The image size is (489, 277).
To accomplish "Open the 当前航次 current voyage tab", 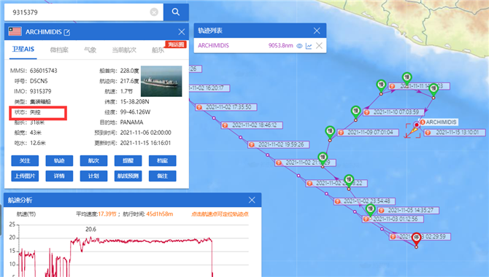I will [x=124, y=50].
